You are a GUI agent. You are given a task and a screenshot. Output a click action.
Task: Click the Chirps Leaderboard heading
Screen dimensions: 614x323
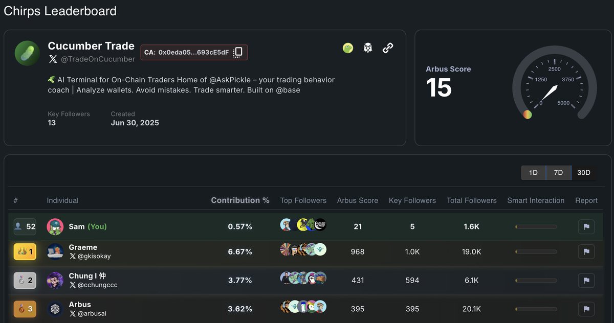[x=60, y=11]
